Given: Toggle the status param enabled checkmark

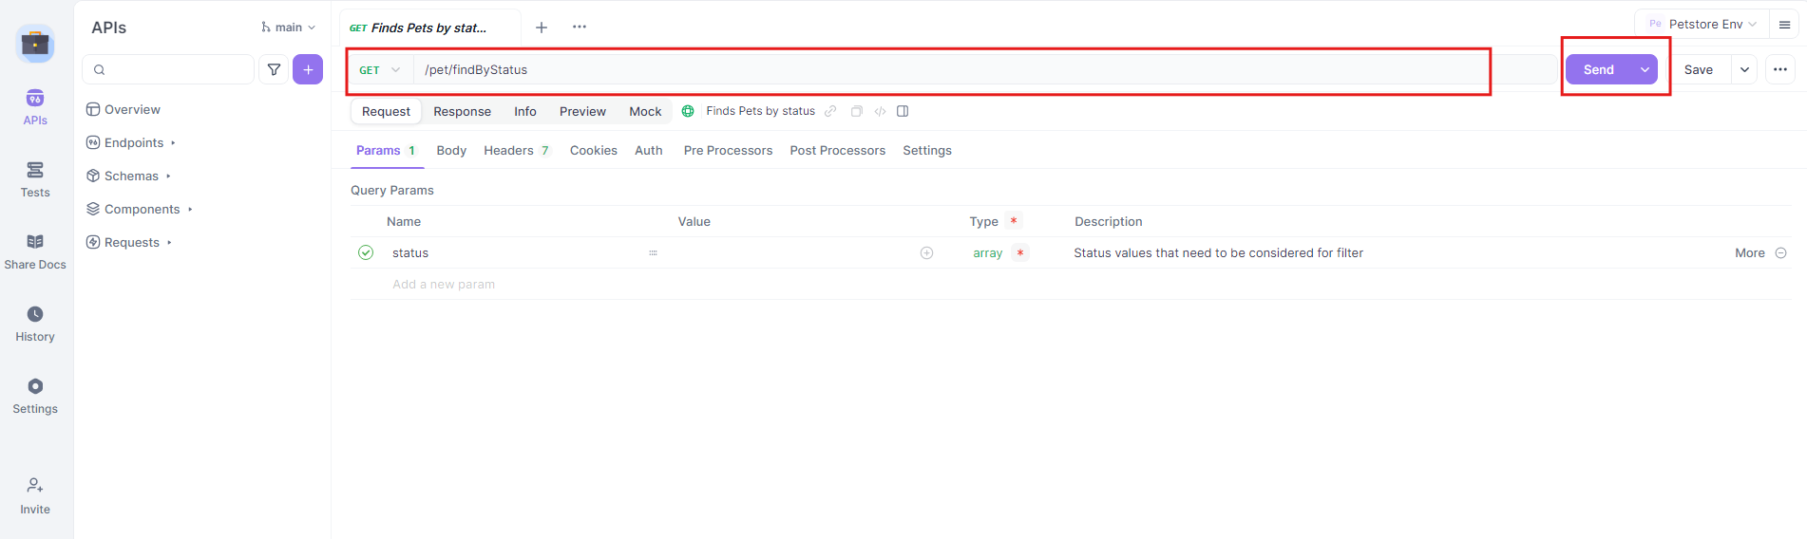Looking at the screenshot, I should click(x=366, y=252).
